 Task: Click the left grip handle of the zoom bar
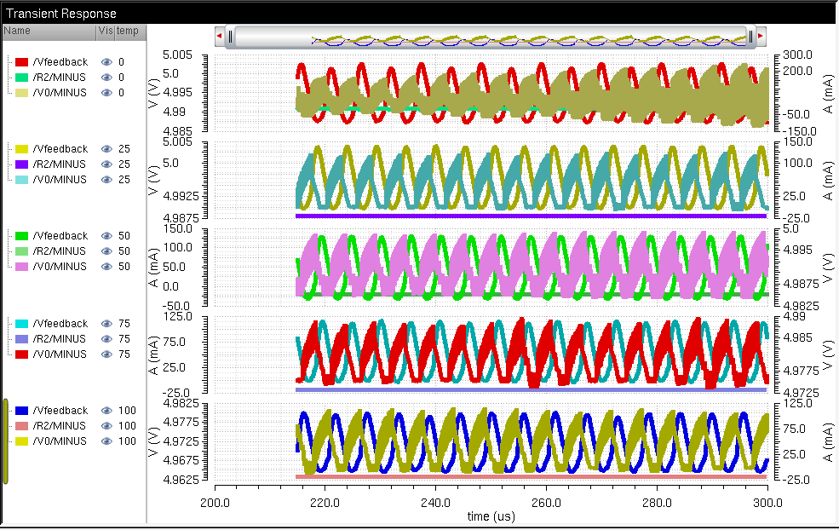tap(230, 37)
